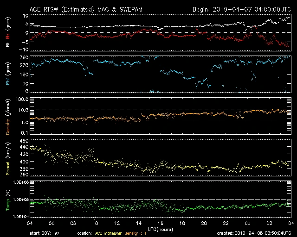297x237 pixels.
Task: Click the "-10" tick on the Bt/Bz axis
Action: pos(24,50)
